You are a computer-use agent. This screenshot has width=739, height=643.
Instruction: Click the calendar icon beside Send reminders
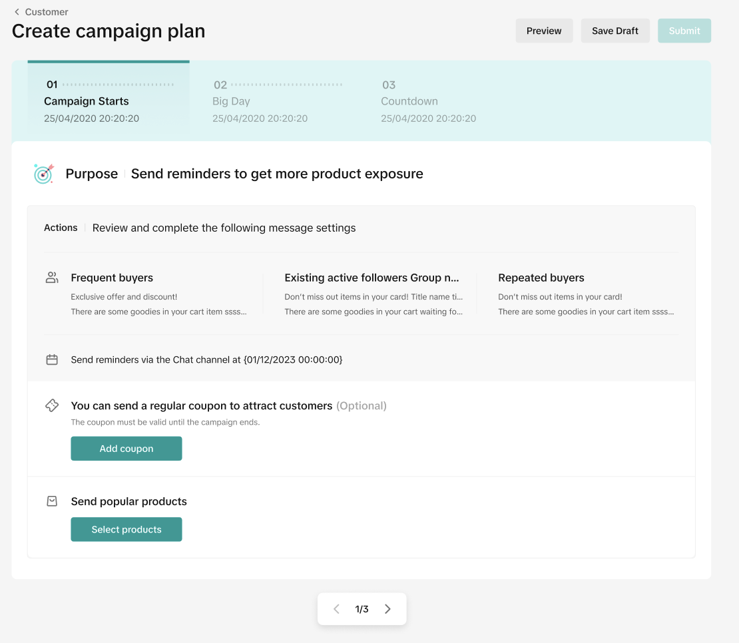pyautogui.click(x=52, y=359)
